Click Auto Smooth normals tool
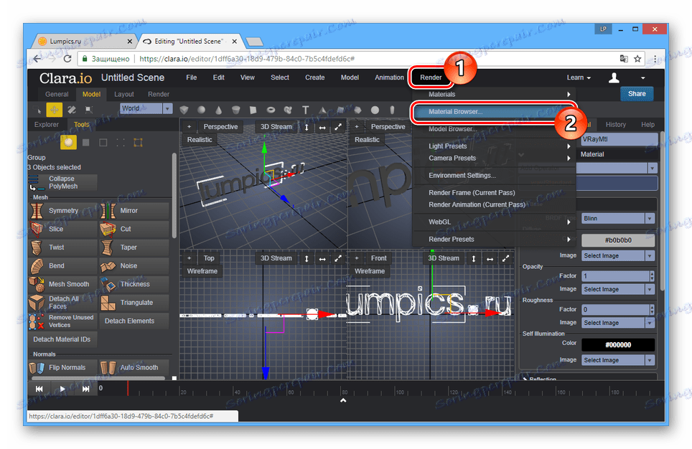 click(x=134, y=367)
